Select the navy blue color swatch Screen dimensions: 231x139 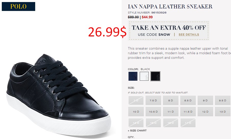pos(133,76)
